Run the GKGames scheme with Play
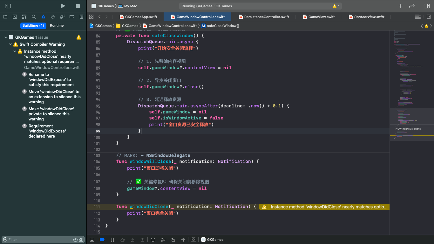Viewport: 434px width, 244px height. (63, 6)
